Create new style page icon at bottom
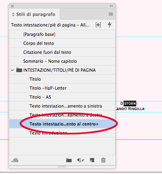Image resolution: width=162 pixels, height=174 pixels. point(92,160)
